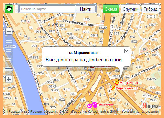The height and width of the screenshot is (118, 164).
Task: Click the Тетеринский пер. street label
Action: click(78, 23)
